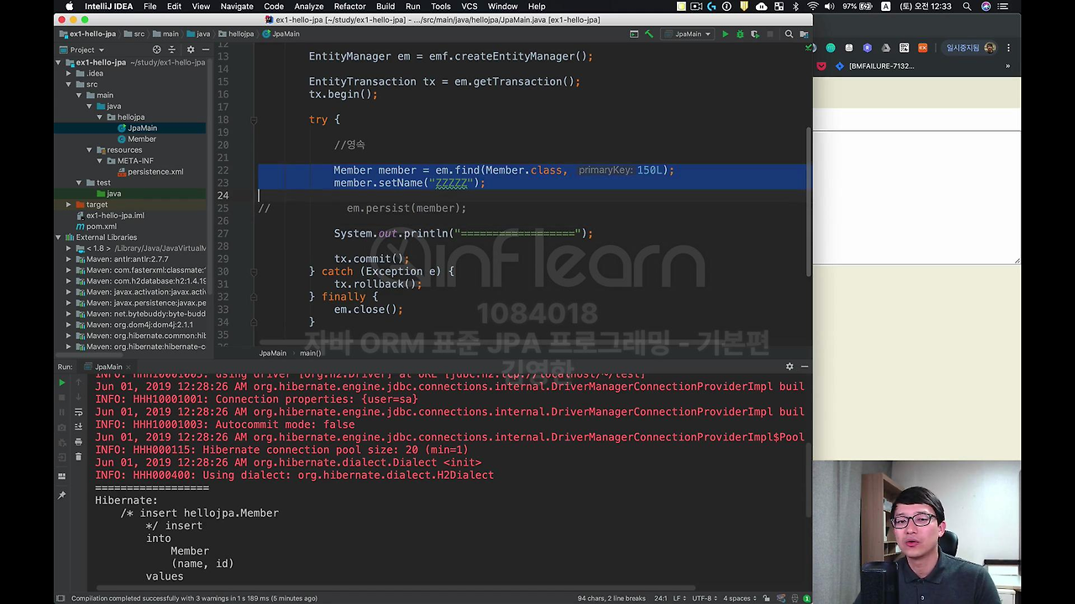1075x604 pixels.
Task: Open the Refactor menu
Action: click(349, 6)
